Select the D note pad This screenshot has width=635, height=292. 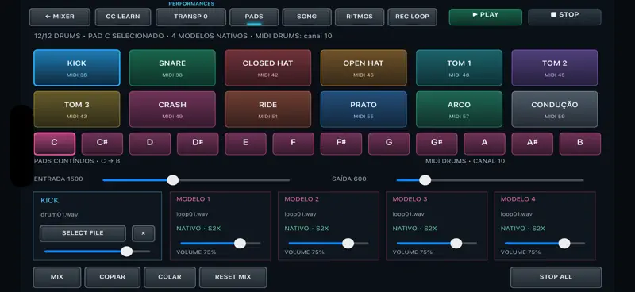(150, 144)
